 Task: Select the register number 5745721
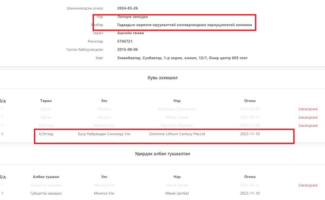[x=125, y=41]
